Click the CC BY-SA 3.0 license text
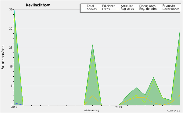The height and width of the screenshot is (113, 183). click(x=174, y=111)
